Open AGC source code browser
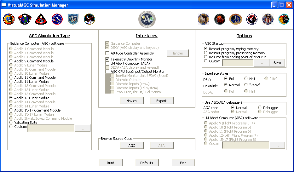 pyautogui.click(x=132, y=146)
